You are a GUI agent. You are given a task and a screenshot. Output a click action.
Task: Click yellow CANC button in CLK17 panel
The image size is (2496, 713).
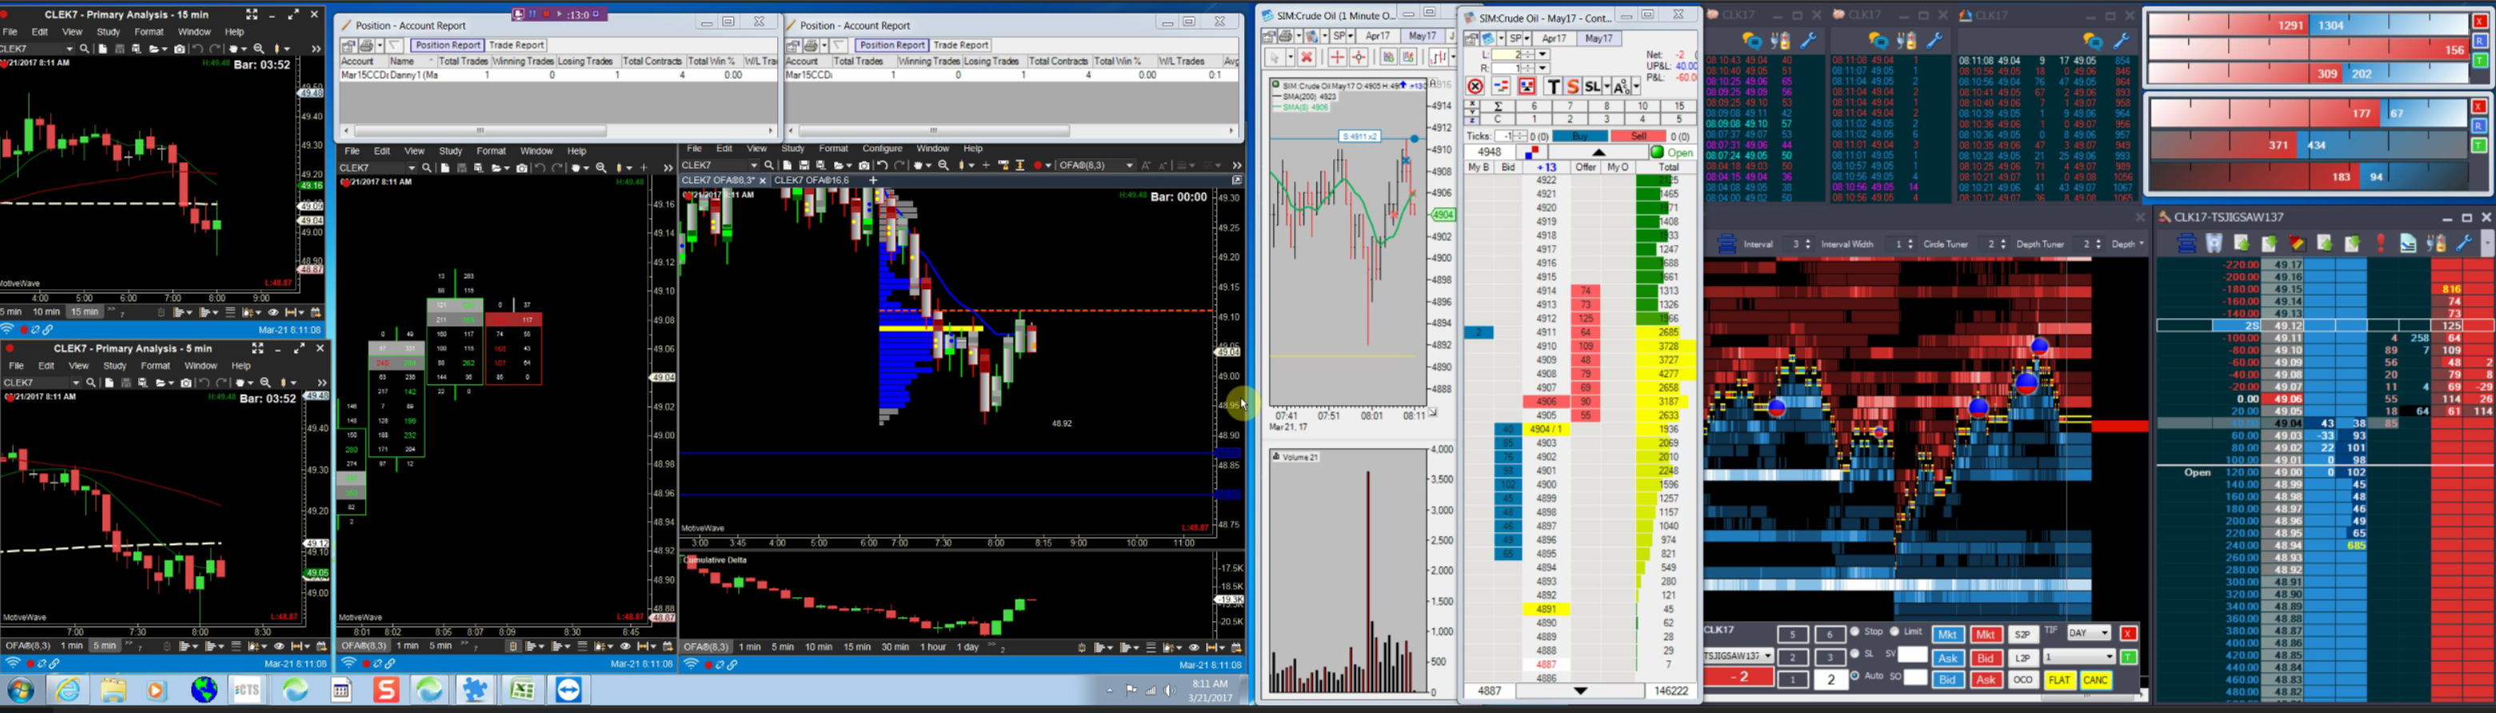click(x=2096, y=680)
